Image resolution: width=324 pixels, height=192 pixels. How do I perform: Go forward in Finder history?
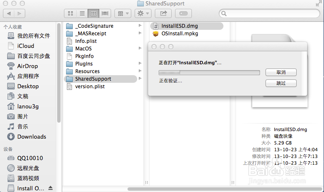point(19,13)
